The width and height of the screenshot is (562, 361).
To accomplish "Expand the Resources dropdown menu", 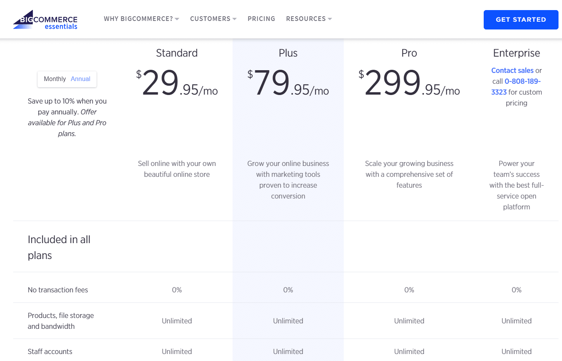I will click(x=309, y=19).
